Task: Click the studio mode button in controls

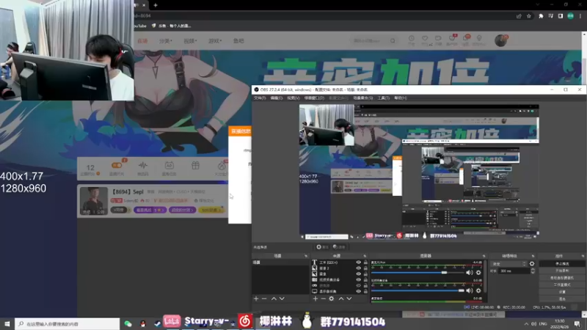Action: point(562,285)
